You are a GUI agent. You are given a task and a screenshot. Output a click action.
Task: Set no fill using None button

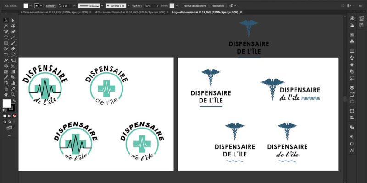[14, 116]
